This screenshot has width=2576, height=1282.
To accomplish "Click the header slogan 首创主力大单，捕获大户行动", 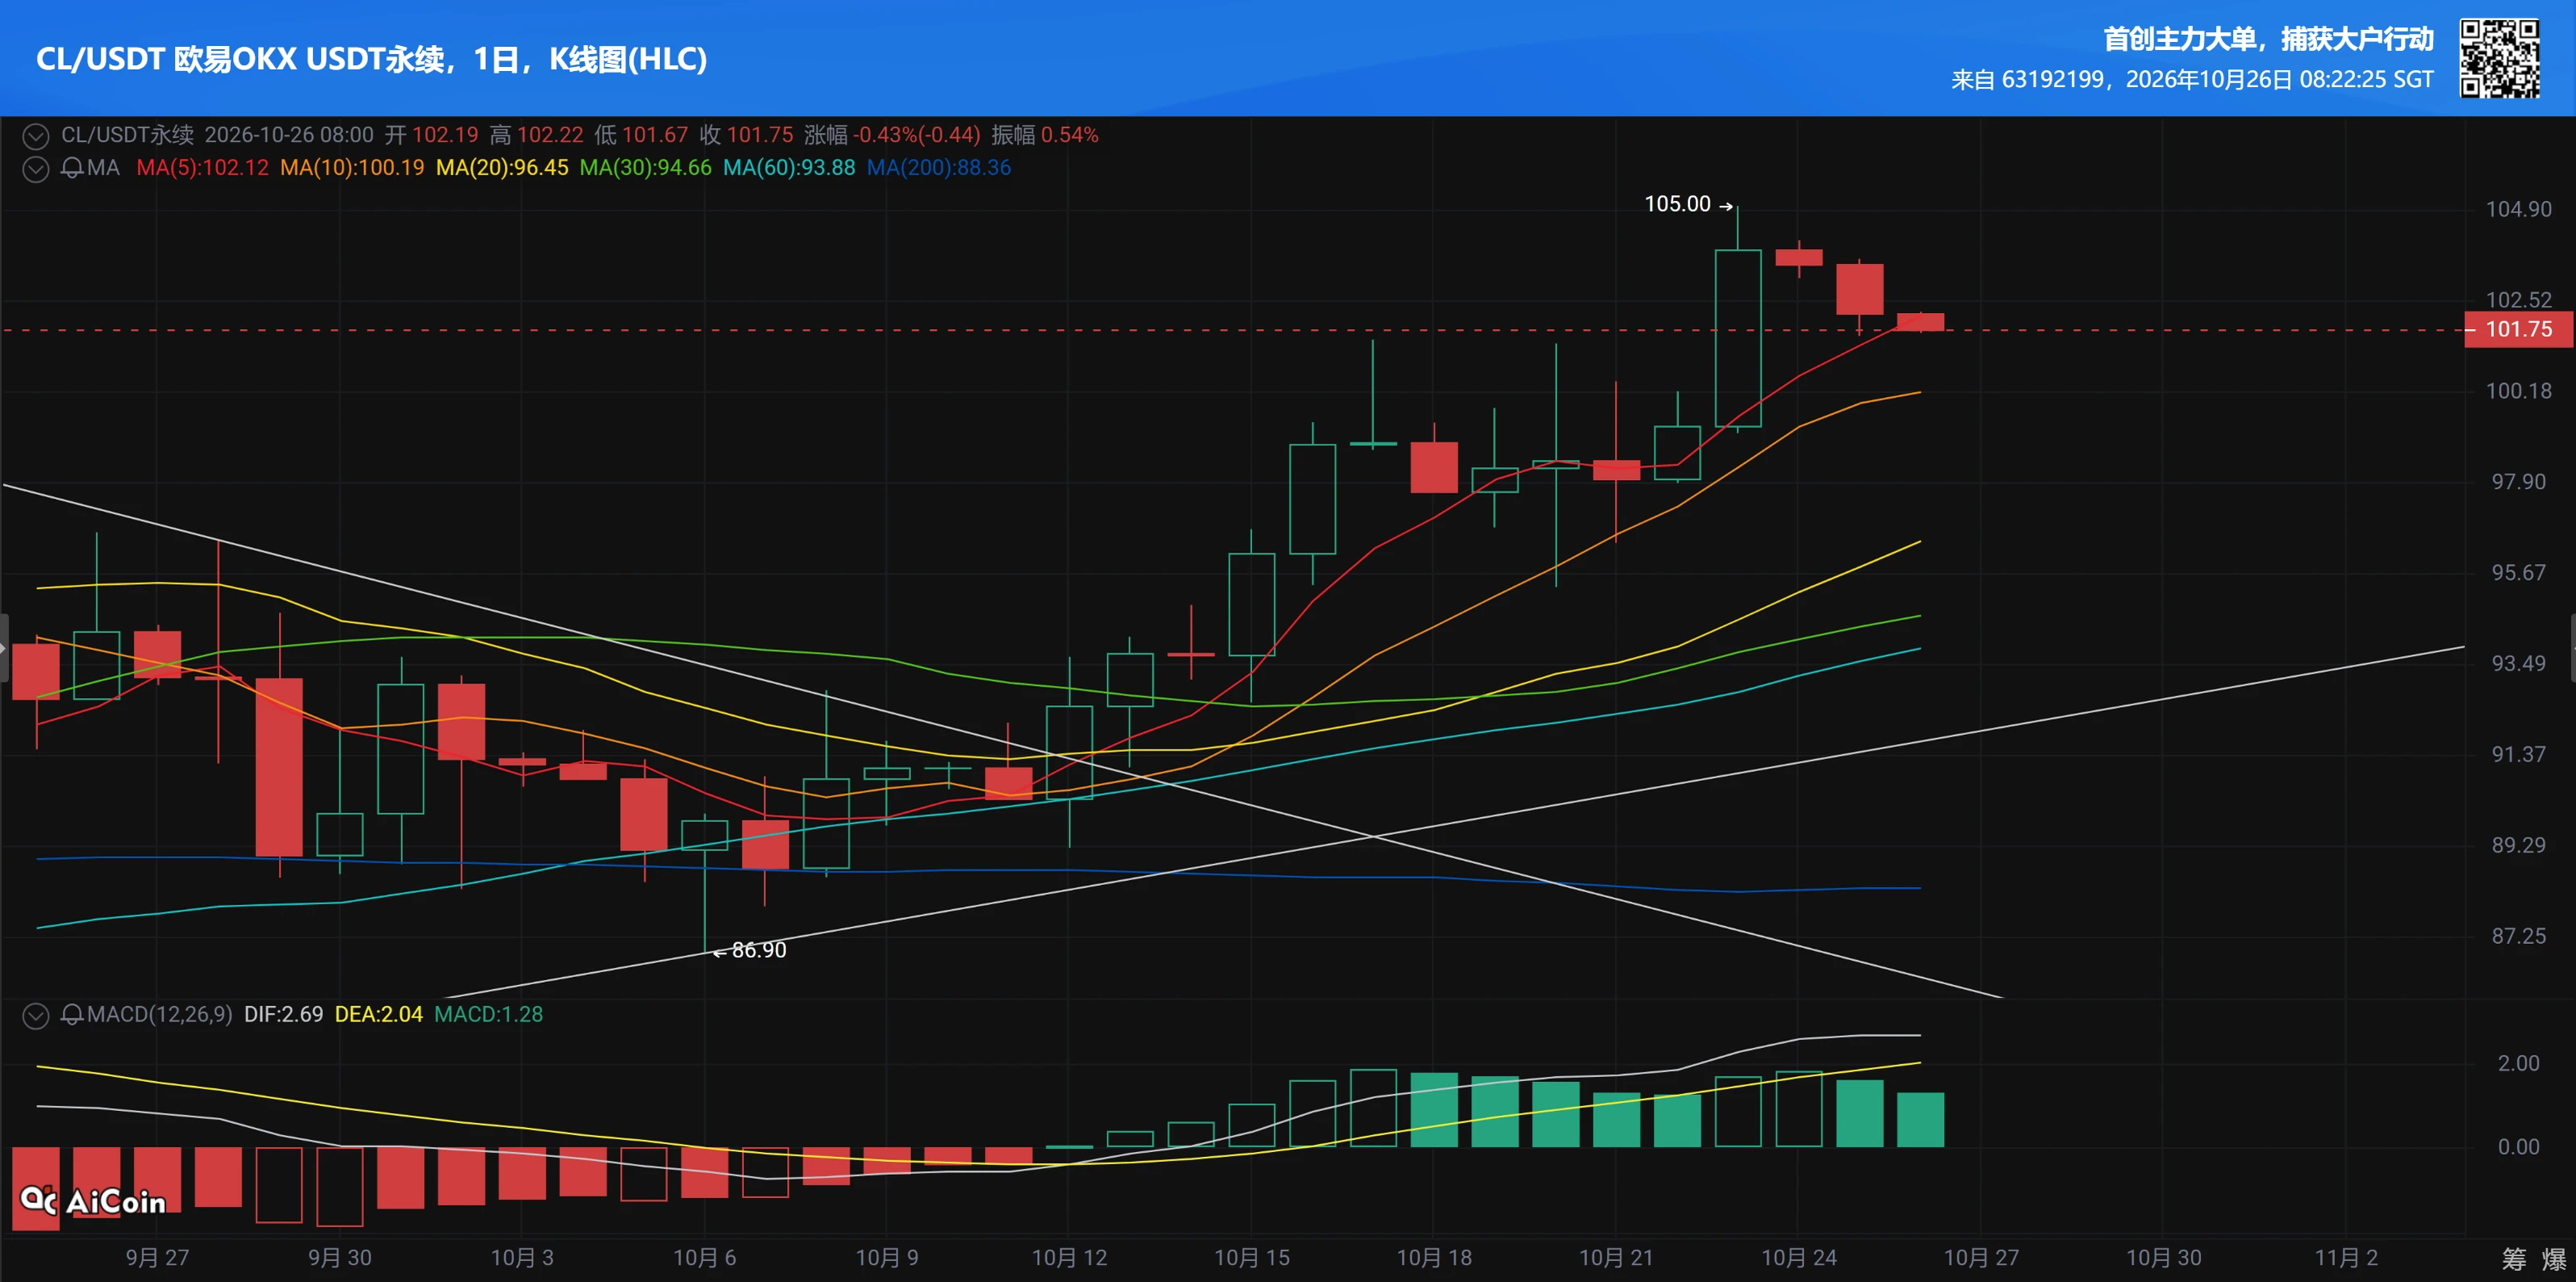I will pos(2268,39).
